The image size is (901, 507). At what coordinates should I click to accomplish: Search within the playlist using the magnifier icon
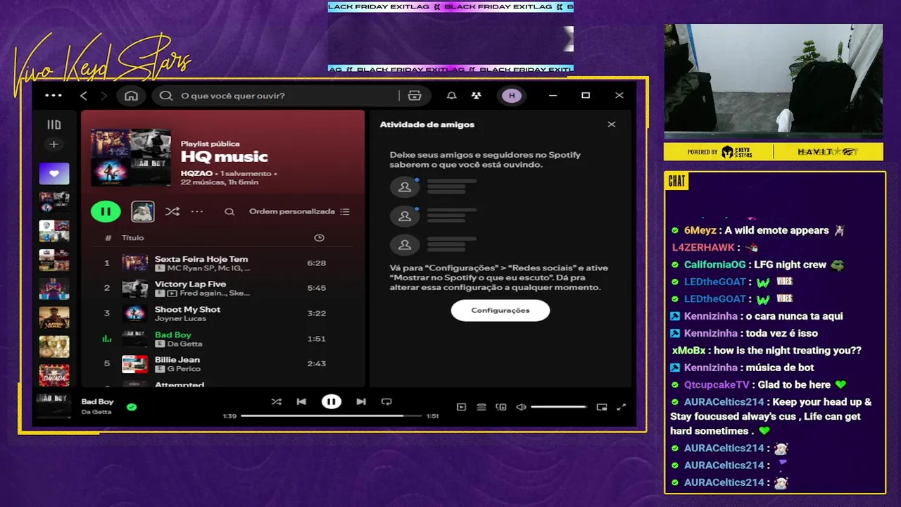[x=229, y=211]
